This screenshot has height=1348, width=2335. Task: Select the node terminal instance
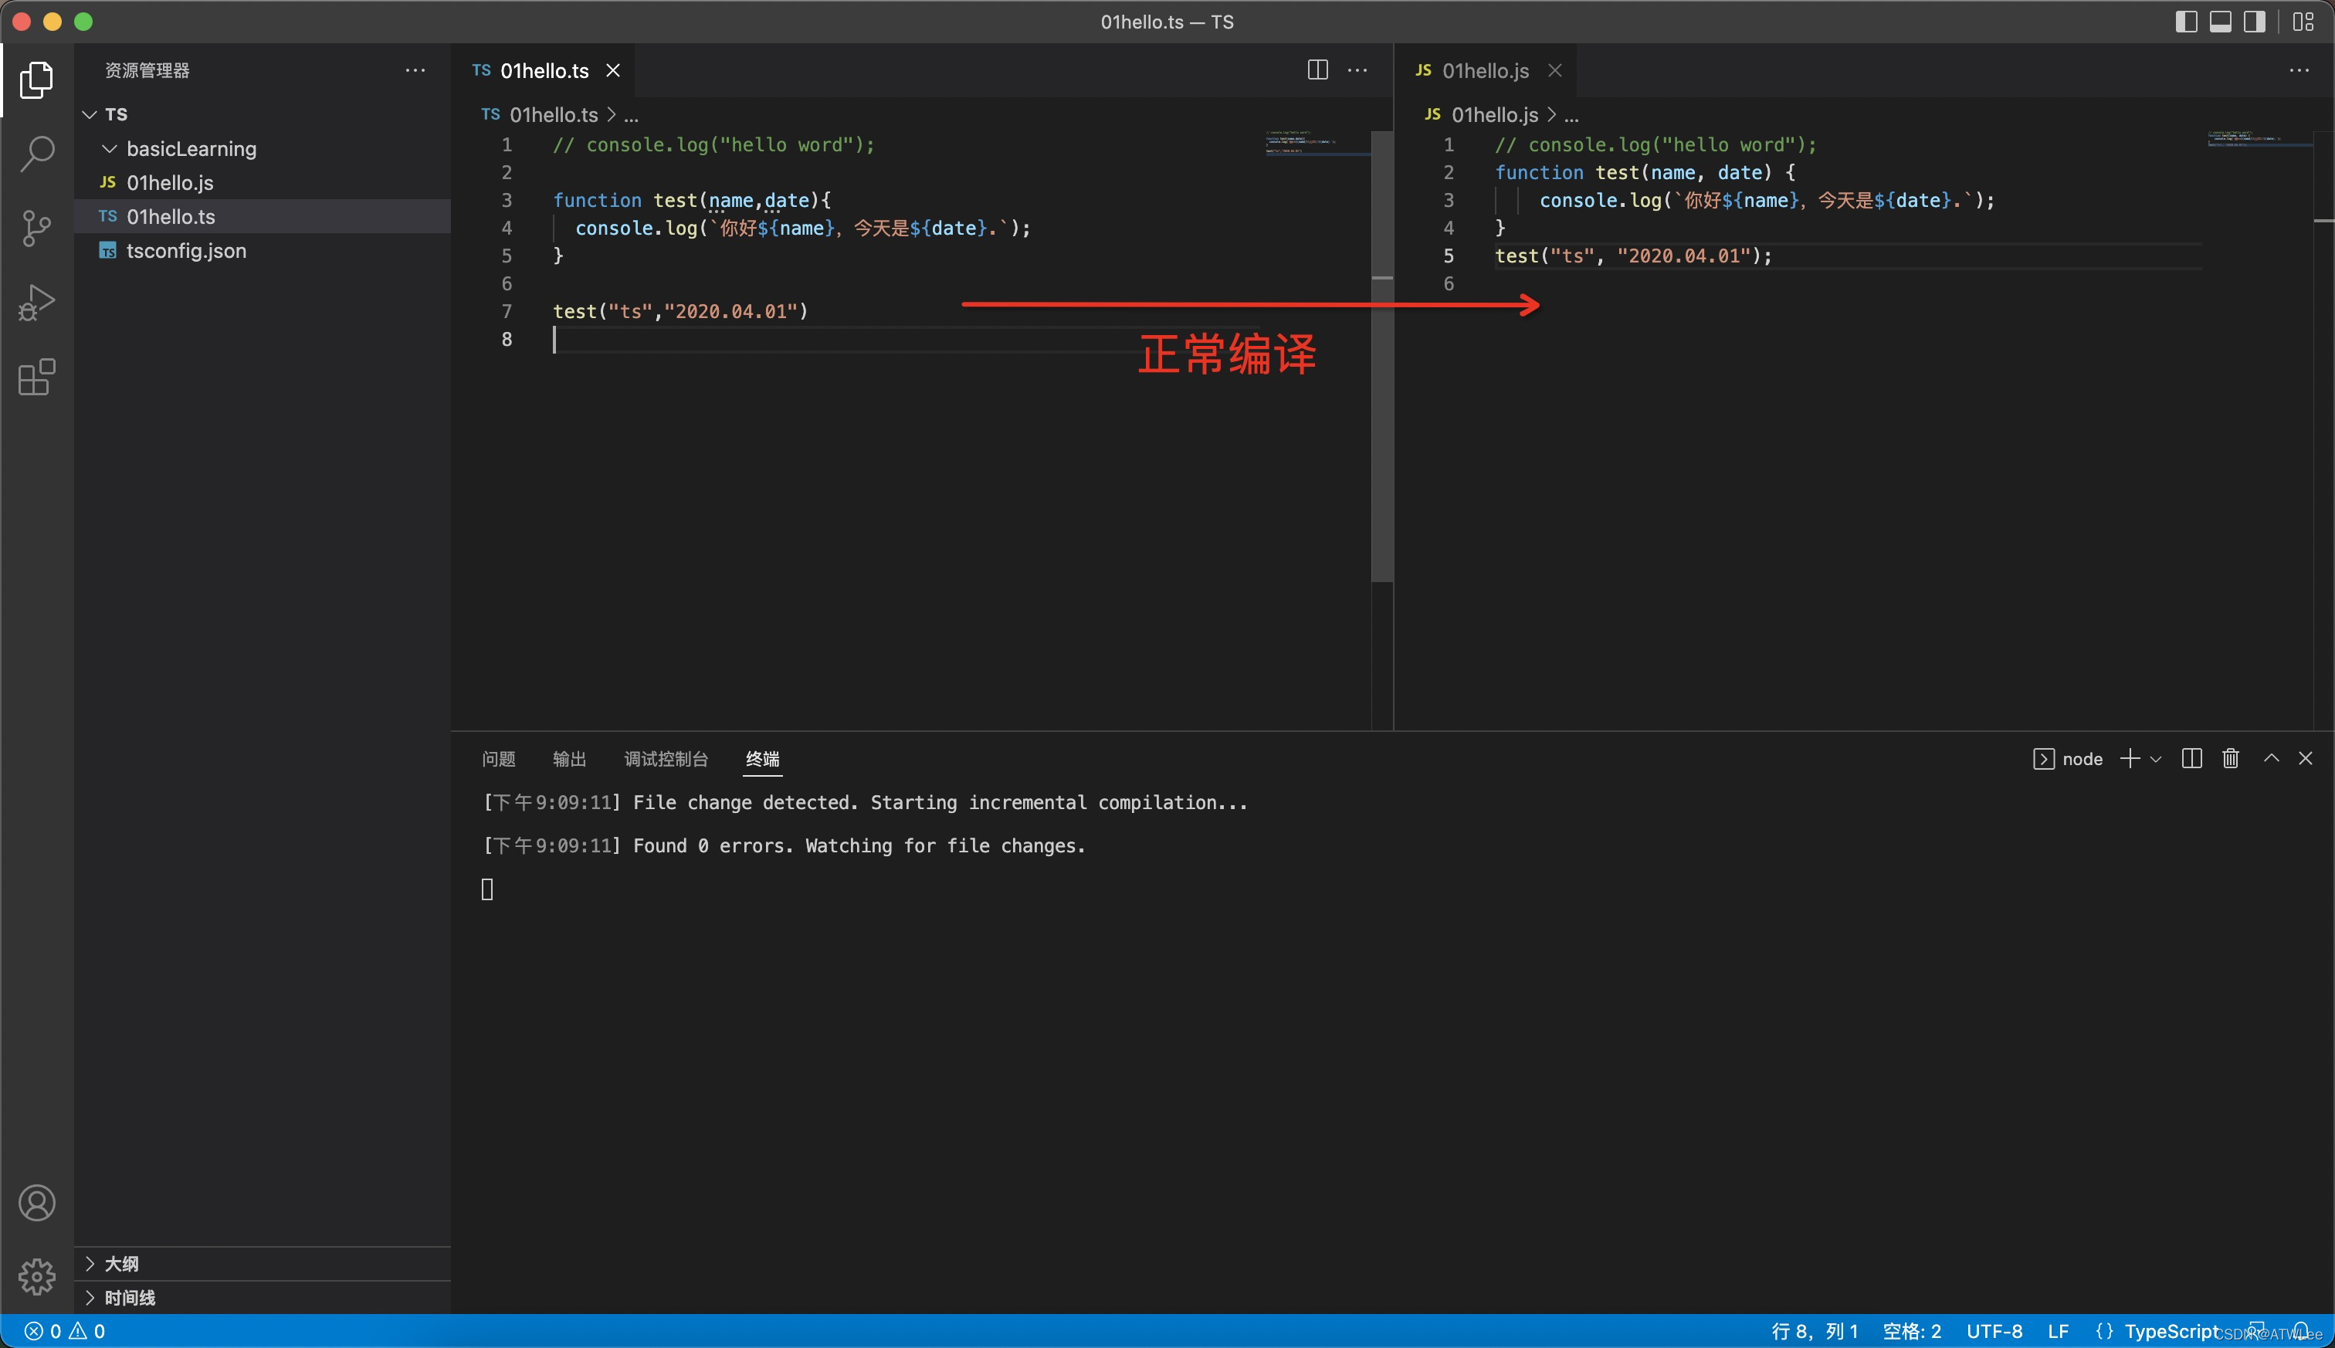point(2067,759)
